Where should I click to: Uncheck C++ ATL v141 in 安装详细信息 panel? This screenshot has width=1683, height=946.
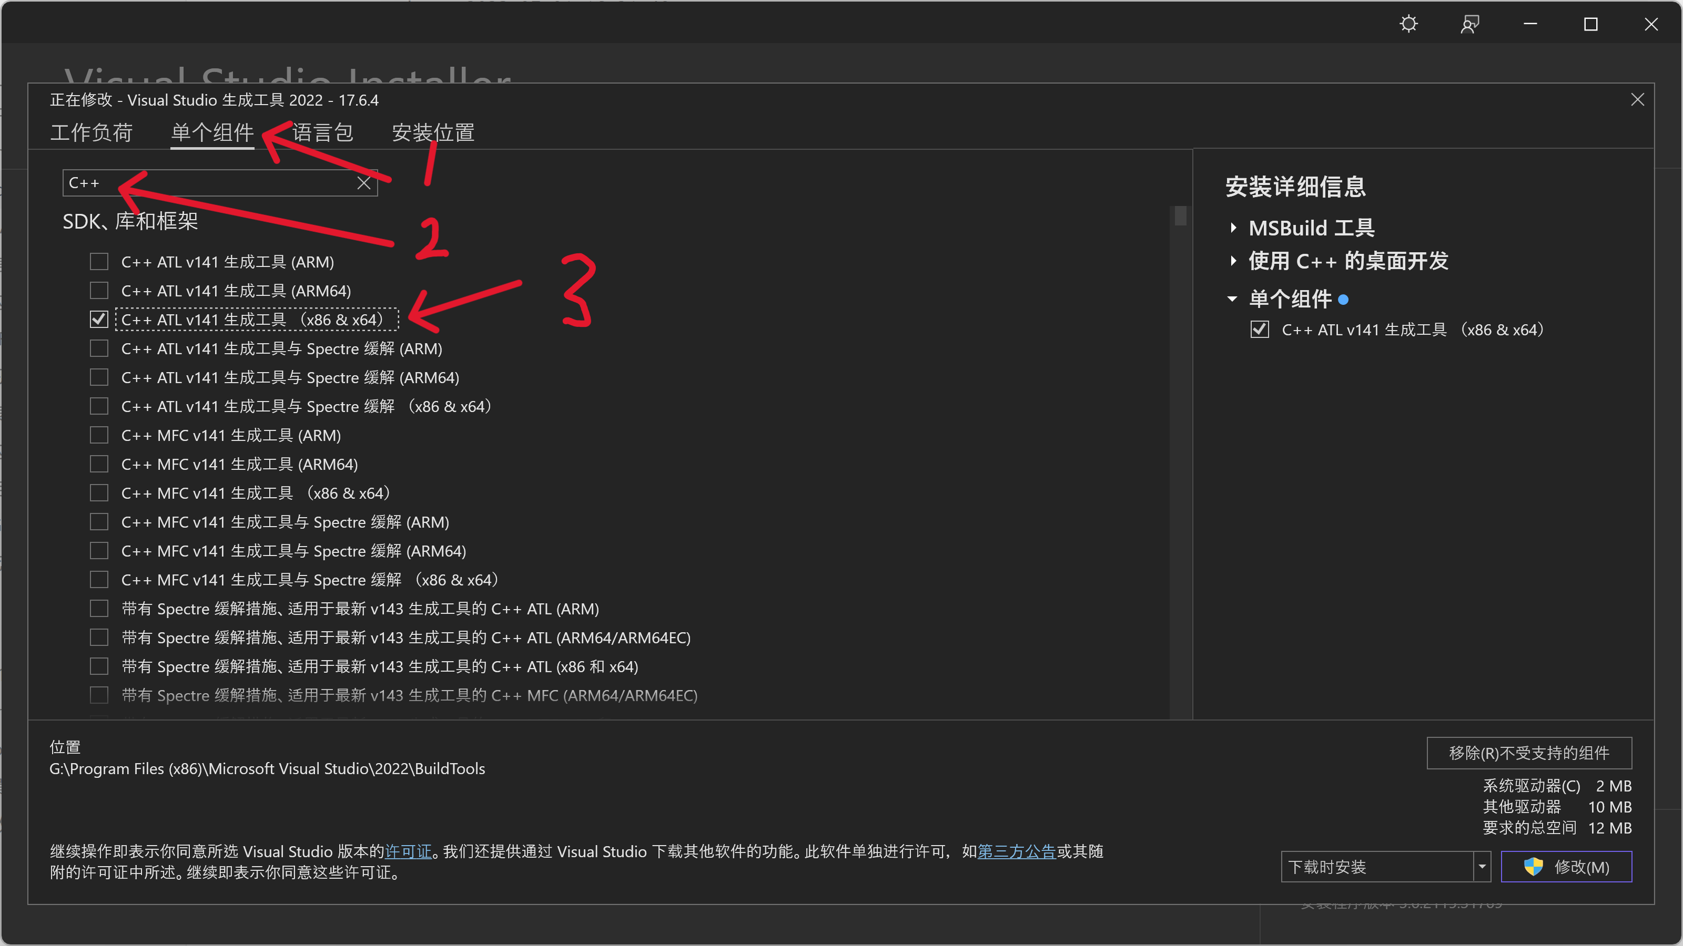1260,330
